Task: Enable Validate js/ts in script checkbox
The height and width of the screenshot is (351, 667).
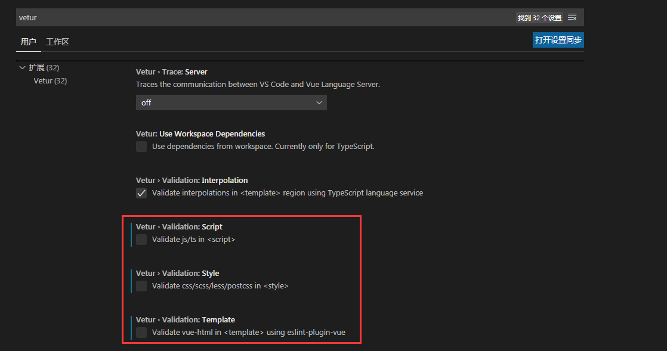Action: coord(141,240)
